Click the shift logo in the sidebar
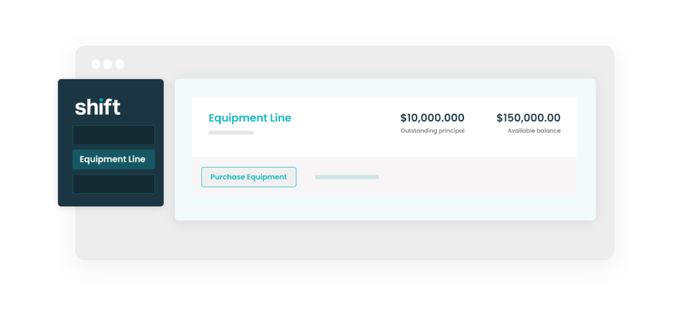Image resolution: width=676 pixels, height=314 pixels. [98, 107]
